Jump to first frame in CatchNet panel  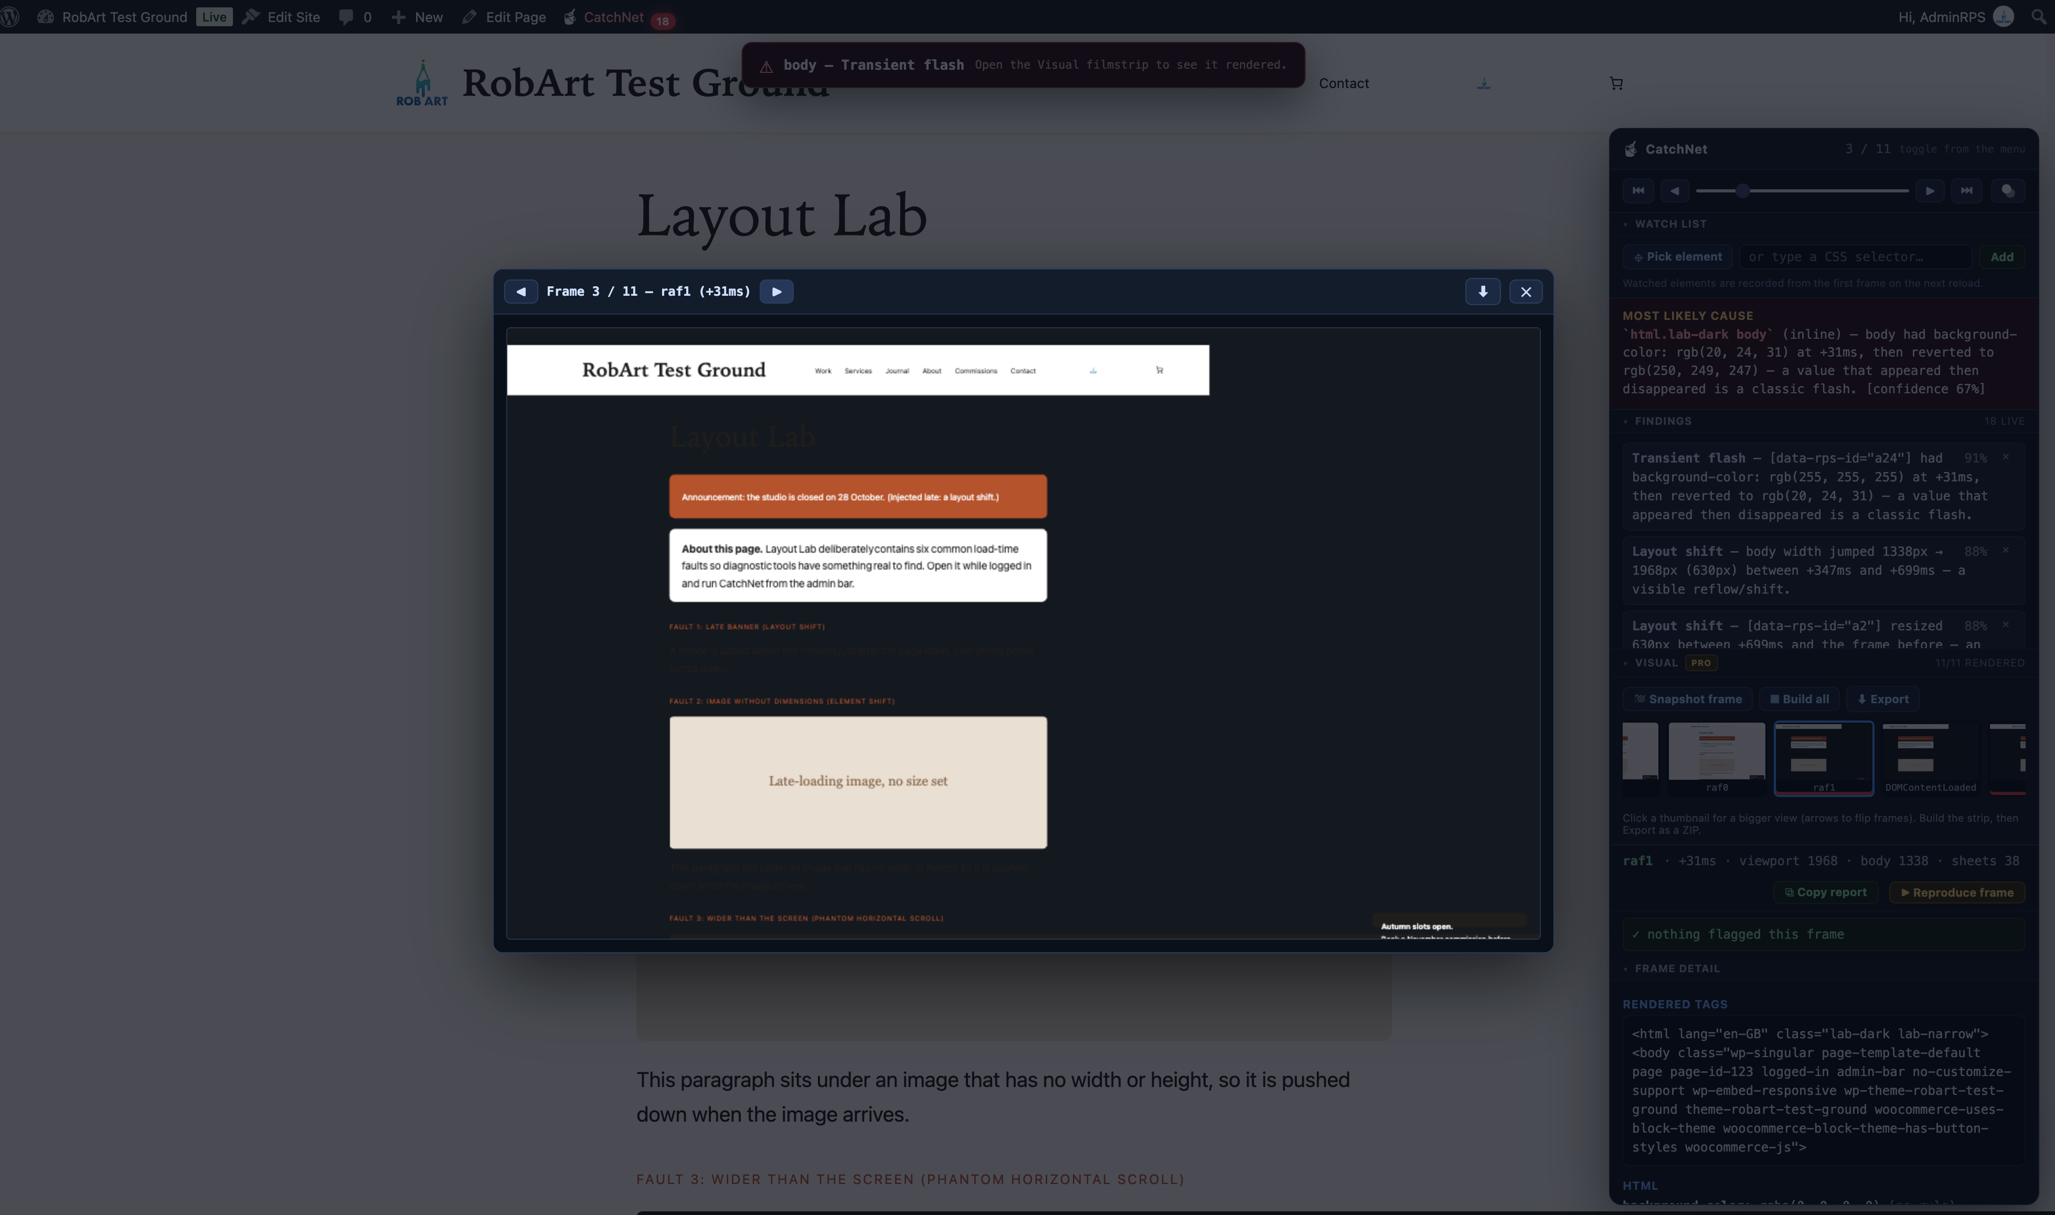click(1638, 191)
